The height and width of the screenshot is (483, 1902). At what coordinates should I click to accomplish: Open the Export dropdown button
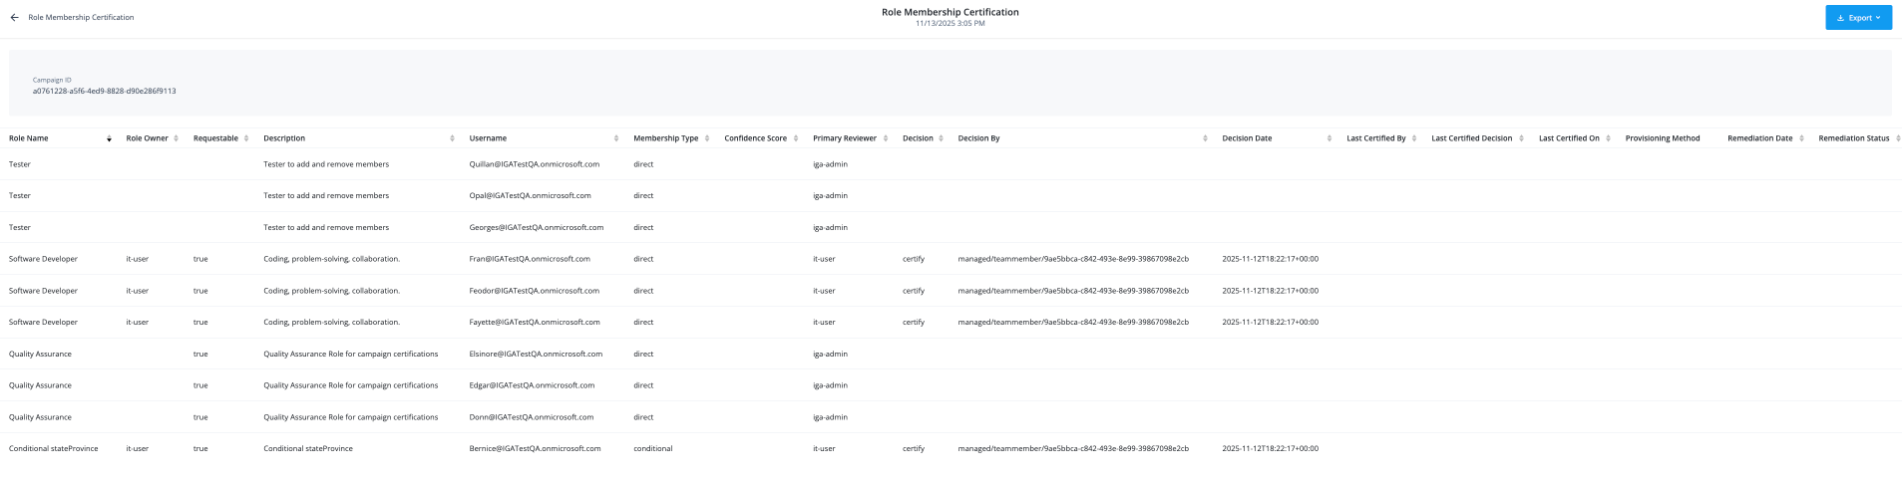click(x=1858, y=17)
